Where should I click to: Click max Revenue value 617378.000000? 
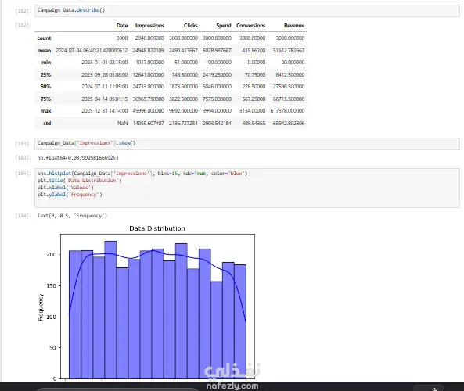tap(287, 111)
